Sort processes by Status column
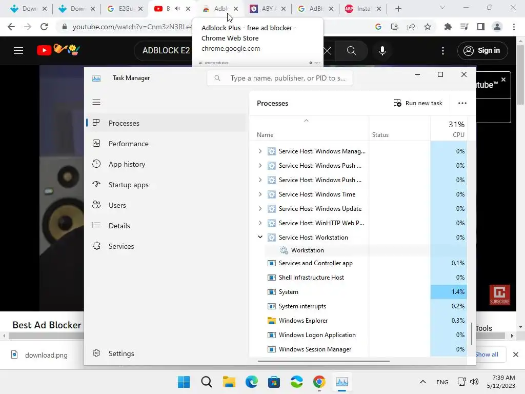The width and height of the screenshot is (525, 394). (x=399, y=129)
